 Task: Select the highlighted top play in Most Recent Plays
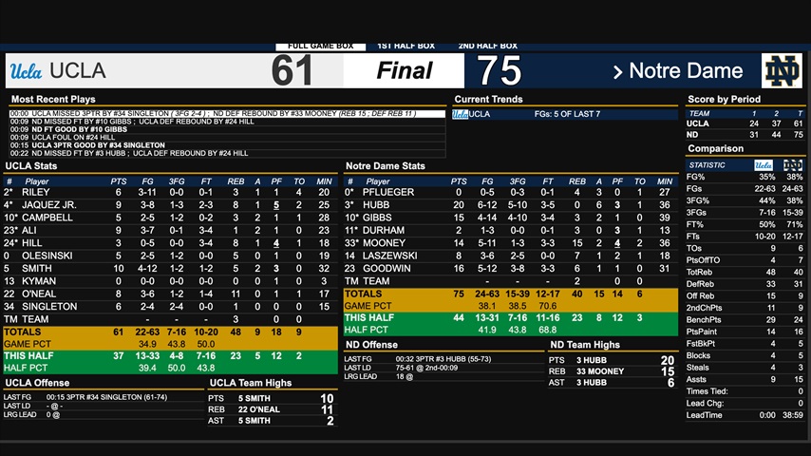tap(226, 114)
